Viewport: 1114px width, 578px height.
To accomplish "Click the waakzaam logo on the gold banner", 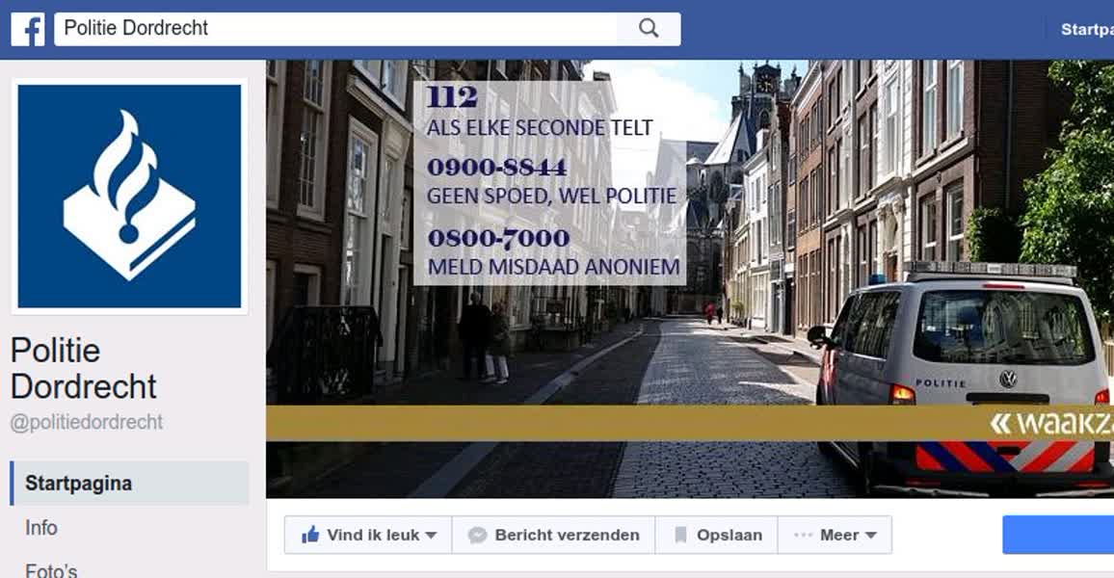I will (x=1050, y=423).
